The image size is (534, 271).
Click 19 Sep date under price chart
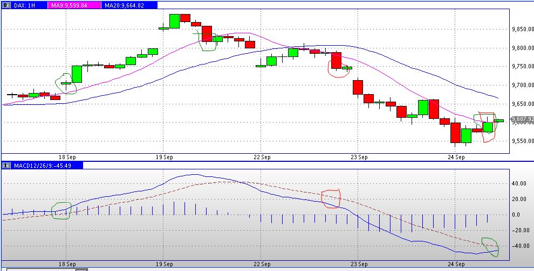coord(164,157)
